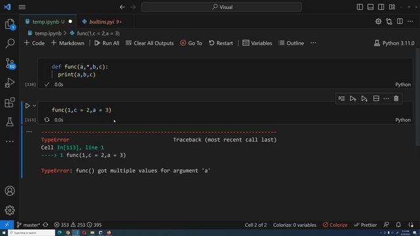Run by line in the cell toolbar
This screenshot has width=420, height=236.
pos(341,99)
